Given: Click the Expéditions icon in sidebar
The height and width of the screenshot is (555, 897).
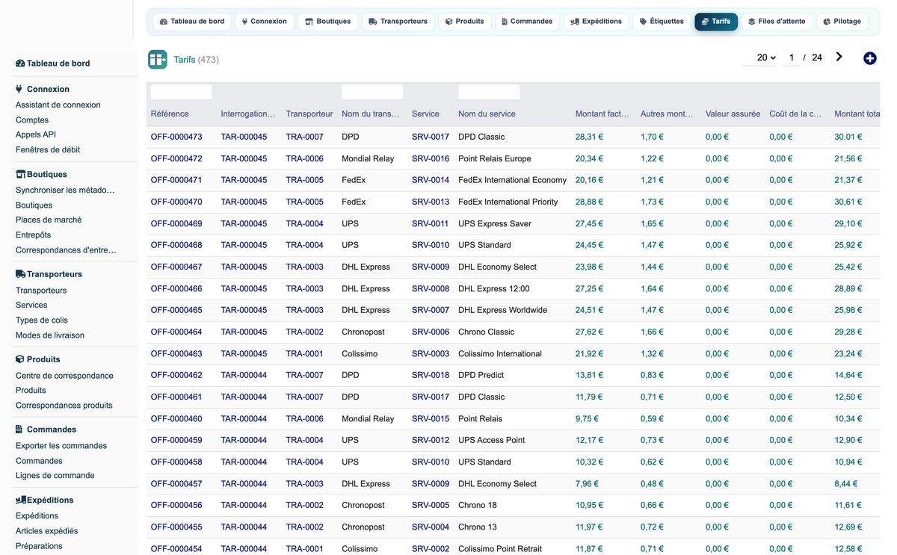Looking at the screenshot, I should tap(20, 500).
